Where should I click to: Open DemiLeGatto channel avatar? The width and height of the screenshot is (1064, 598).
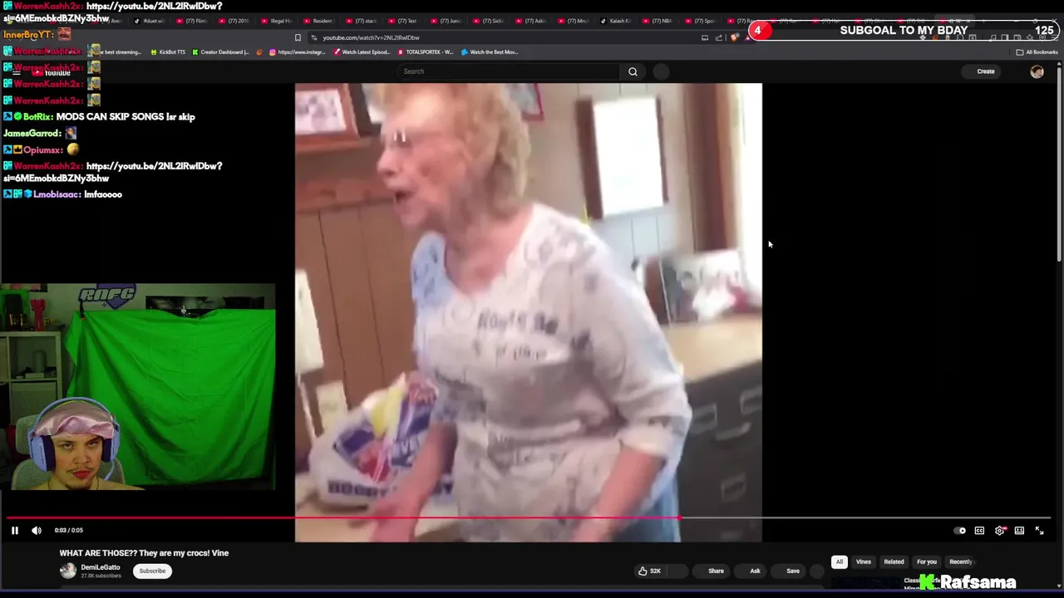(x=67, y=571)
